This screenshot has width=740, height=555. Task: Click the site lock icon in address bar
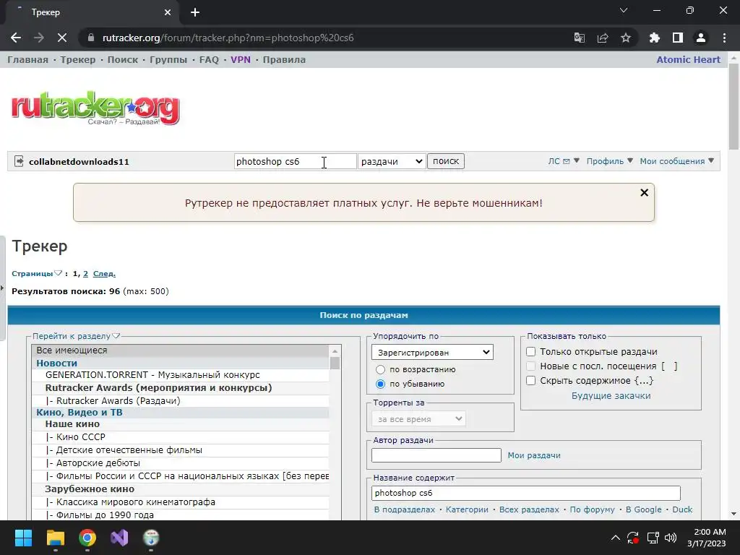pyautogui.click(x=91, y=38)
